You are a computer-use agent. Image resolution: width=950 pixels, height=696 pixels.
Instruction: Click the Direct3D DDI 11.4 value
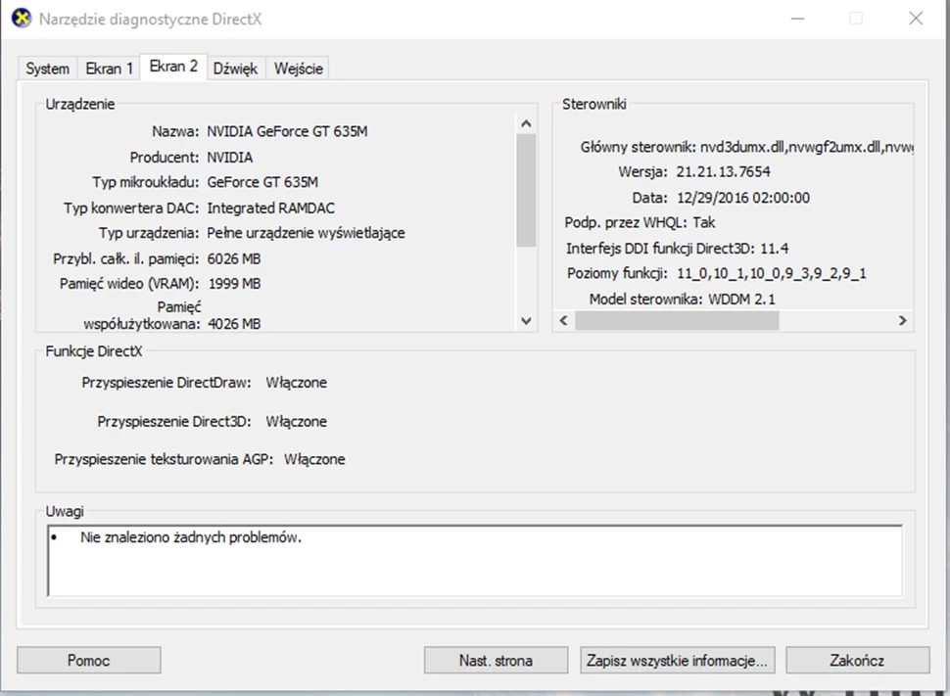pos(775,249)
